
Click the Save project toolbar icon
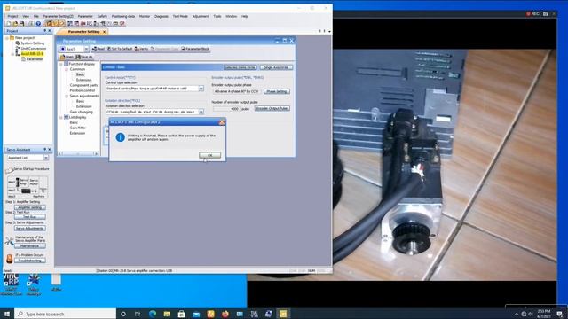pos(21,24)
